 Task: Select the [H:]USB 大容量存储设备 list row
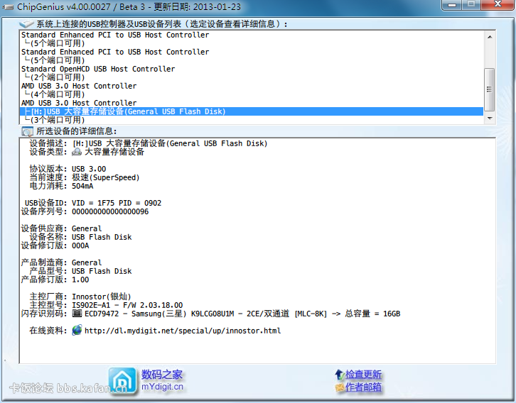[252, 111]
